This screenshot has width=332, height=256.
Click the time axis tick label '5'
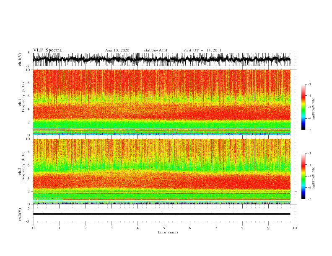point(164,228)
